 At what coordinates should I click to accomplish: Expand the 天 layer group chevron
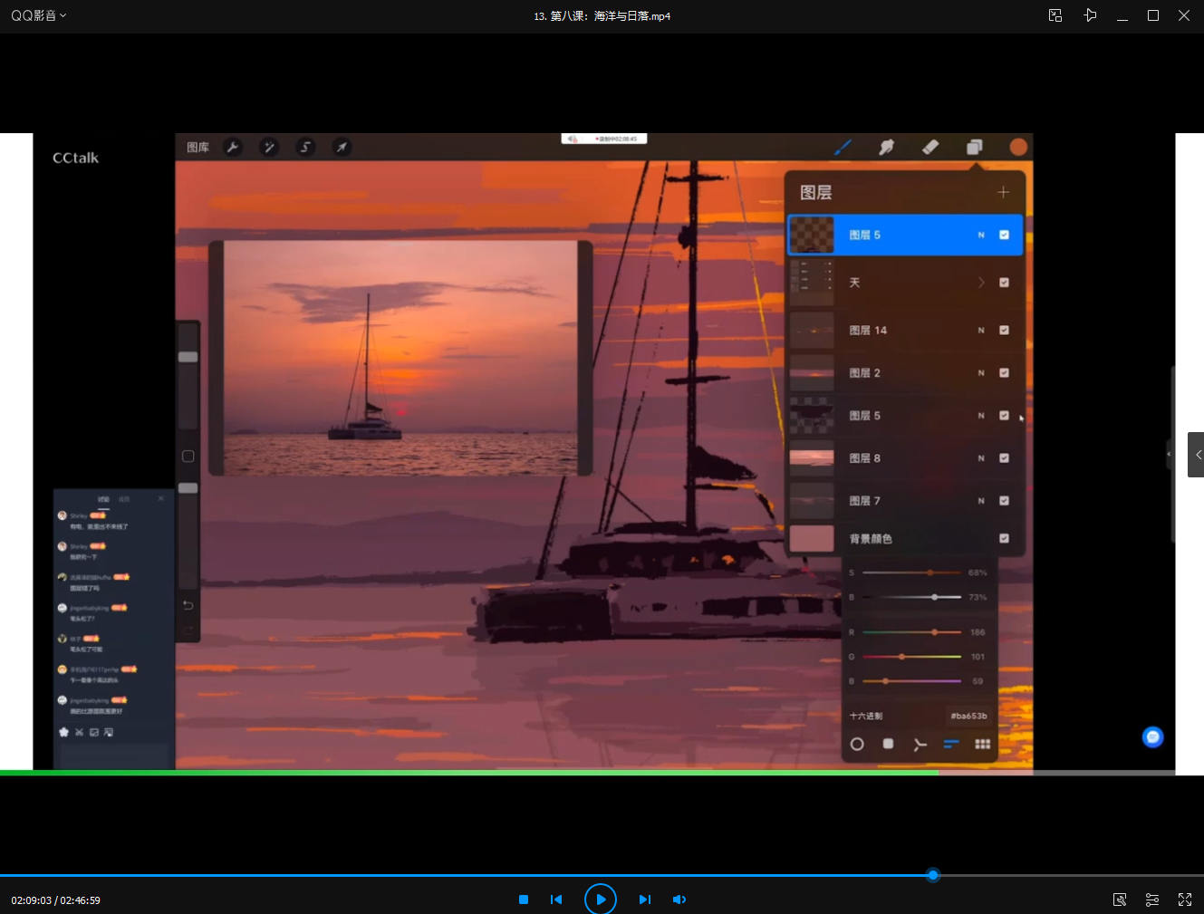tap(981, 283)
